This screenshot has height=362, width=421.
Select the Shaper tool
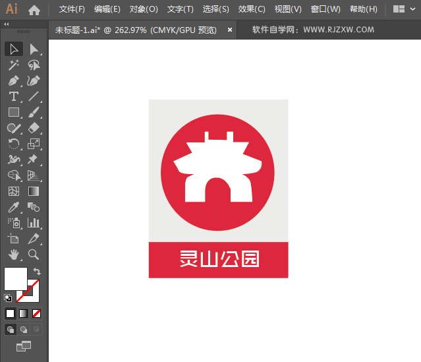(x=14, y=128)
